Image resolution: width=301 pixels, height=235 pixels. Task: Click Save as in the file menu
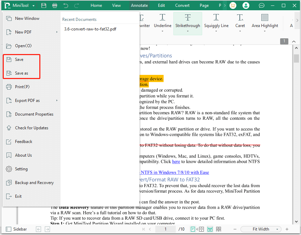22,73
